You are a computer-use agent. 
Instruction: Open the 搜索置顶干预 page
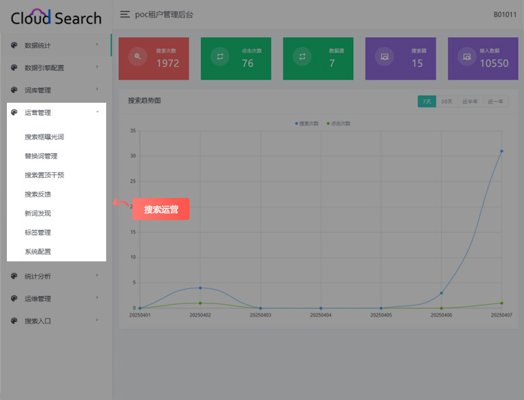44,175
